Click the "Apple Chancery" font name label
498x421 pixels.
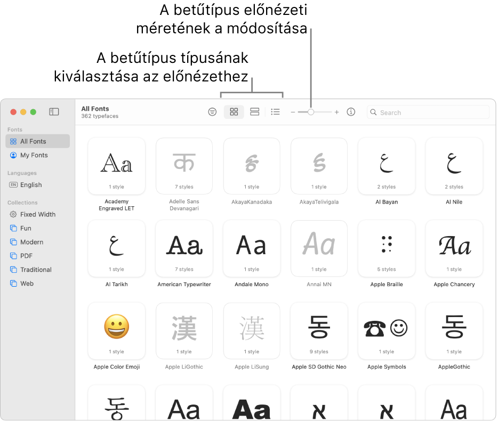(x=454, y=285)
